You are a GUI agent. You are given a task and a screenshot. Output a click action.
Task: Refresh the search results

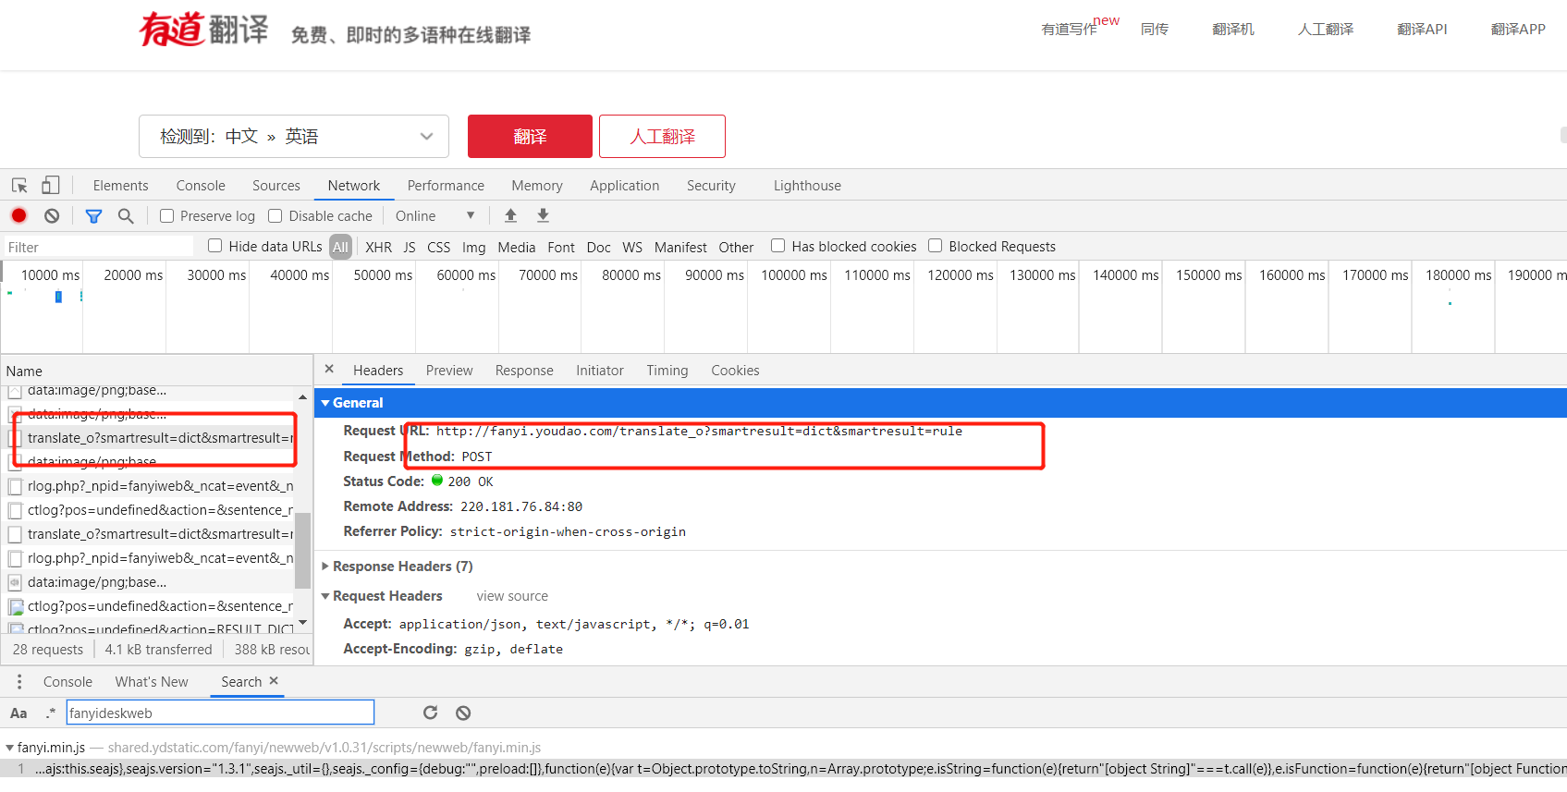(430, 713)
